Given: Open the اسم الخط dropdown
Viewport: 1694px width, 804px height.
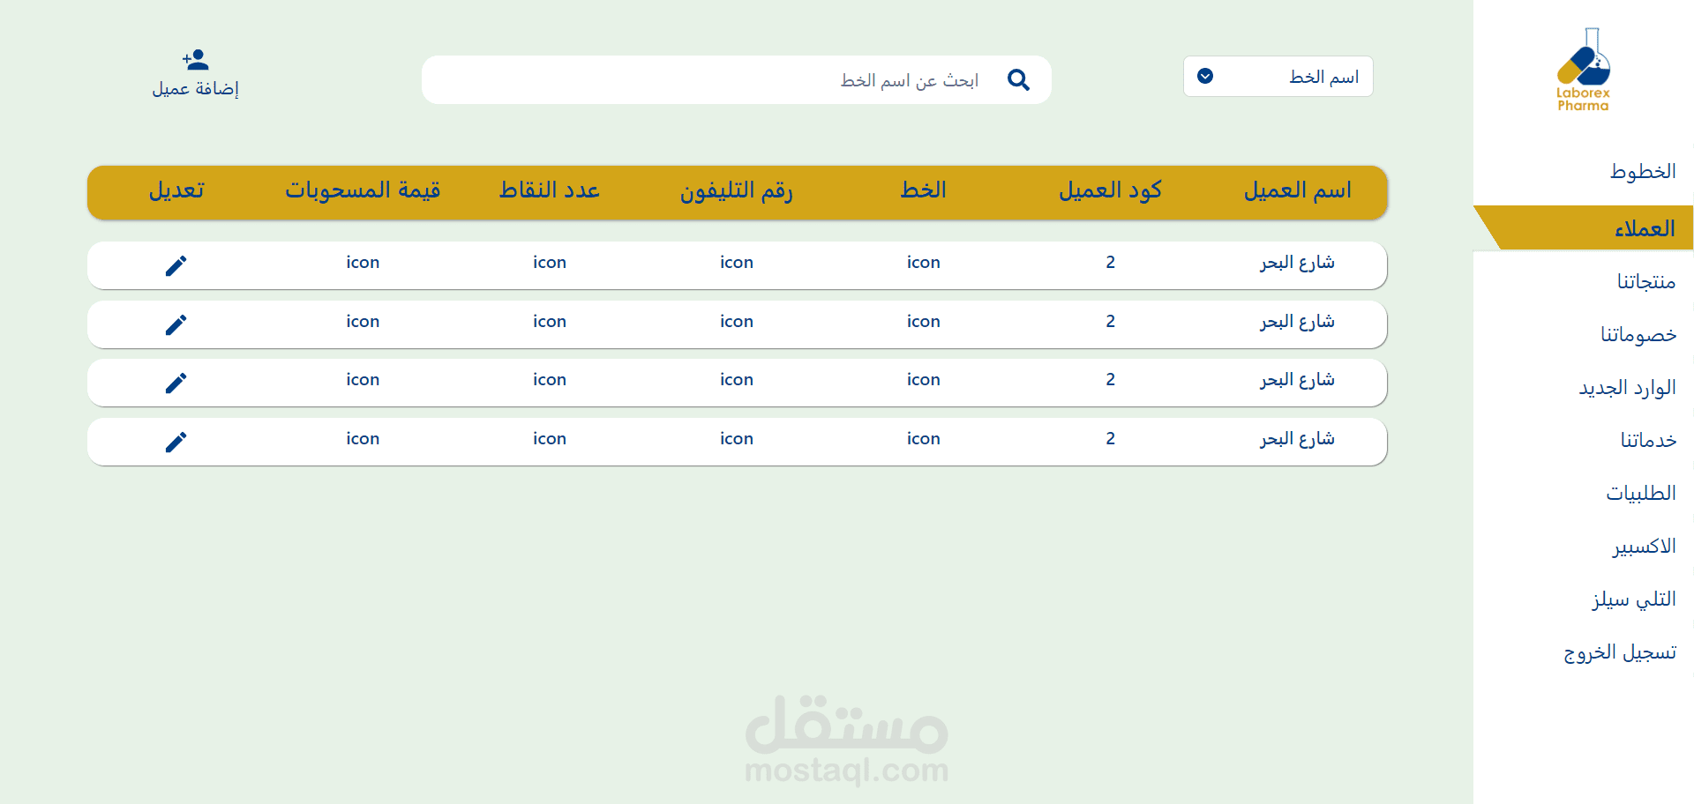Looking at the screenshot, I should 1278,77.
